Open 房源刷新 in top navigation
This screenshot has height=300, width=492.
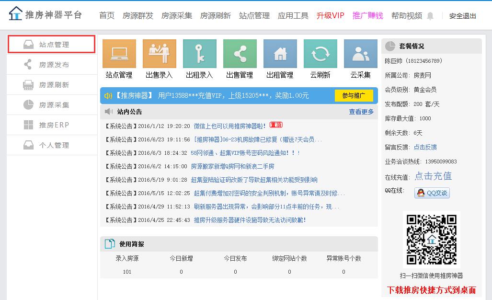point(216,16)
